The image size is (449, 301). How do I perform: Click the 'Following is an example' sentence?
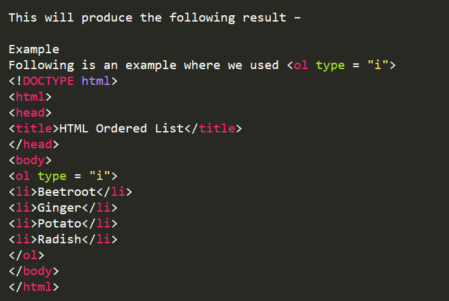202,65
